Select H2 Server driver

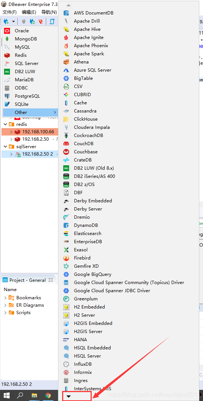pos(129,315)
